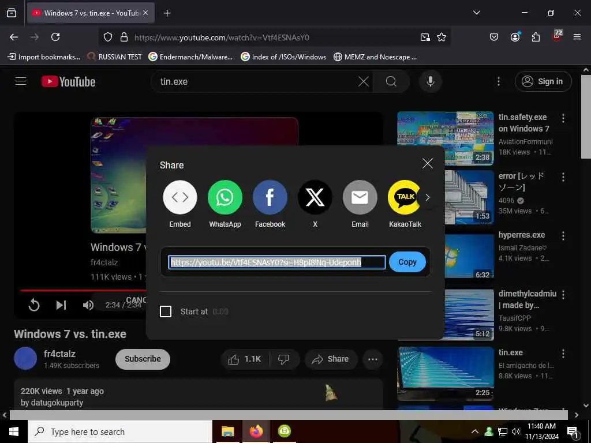Share the video on X

tap(315, 204)
